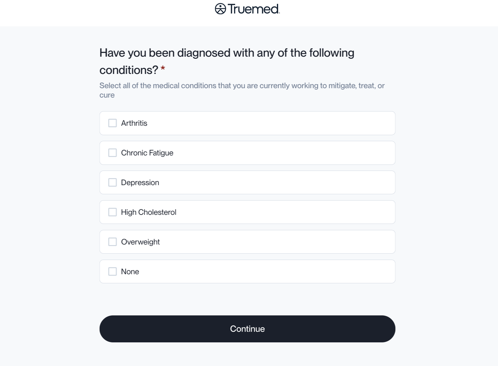Image resolution: width=498 pixels, height=366 pixels.
Task: Tick the checkbox square beside Arthritis
Action: [x=113, y=123]
